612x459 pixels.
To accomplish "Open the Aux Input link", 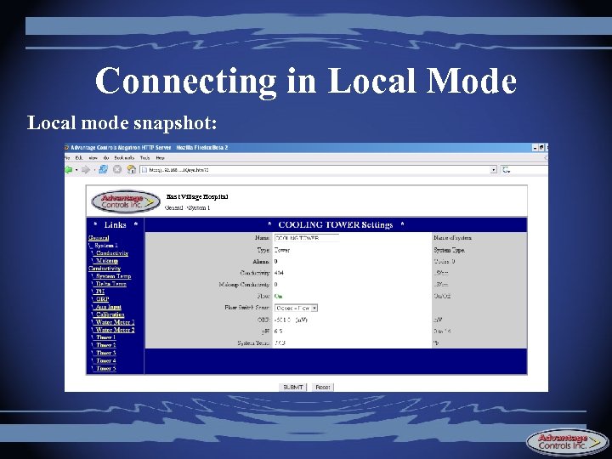I will 109,307.
